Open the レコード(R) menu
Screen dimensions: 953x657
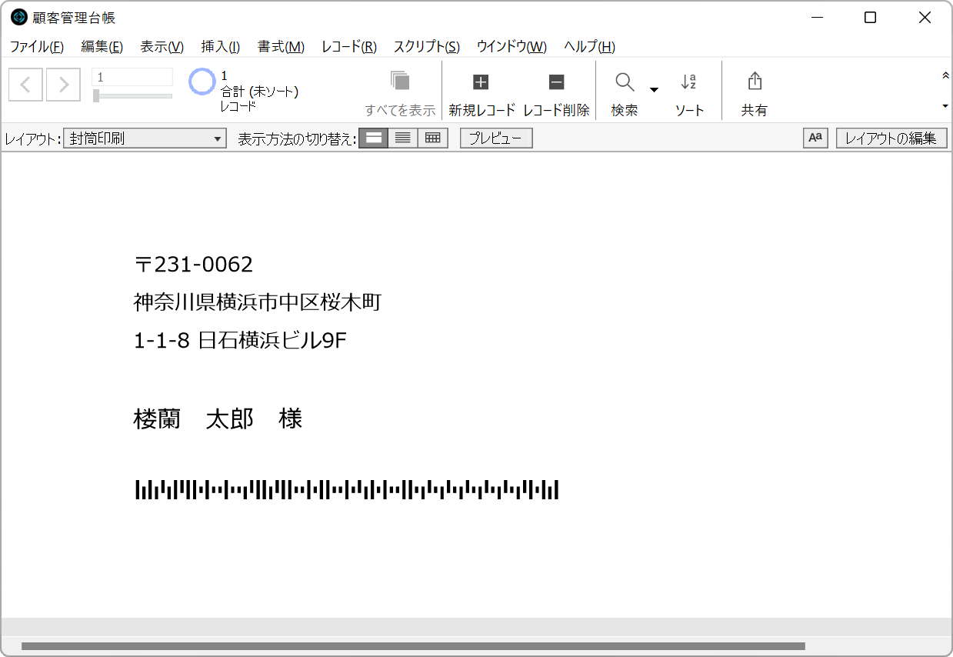pos(348,46)
